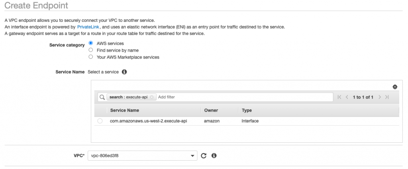Go to first page of results
Viewport: 408px width, 169px height.
(x=339, y=97)
